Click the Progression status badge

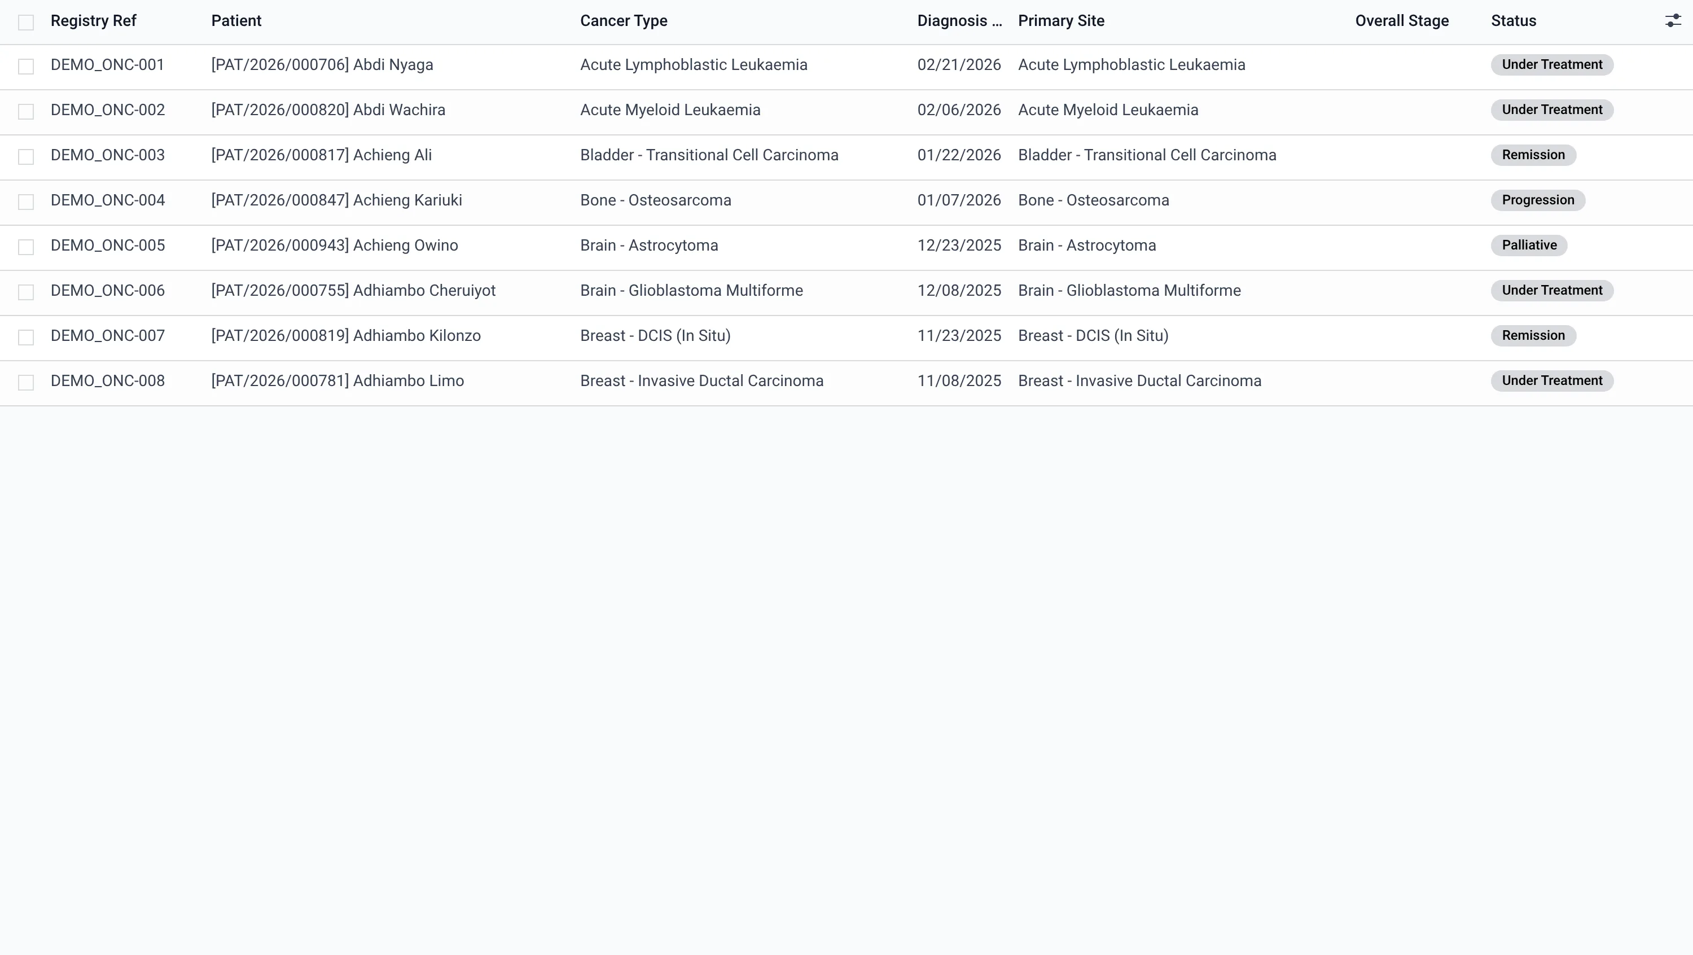(1538, 200)
